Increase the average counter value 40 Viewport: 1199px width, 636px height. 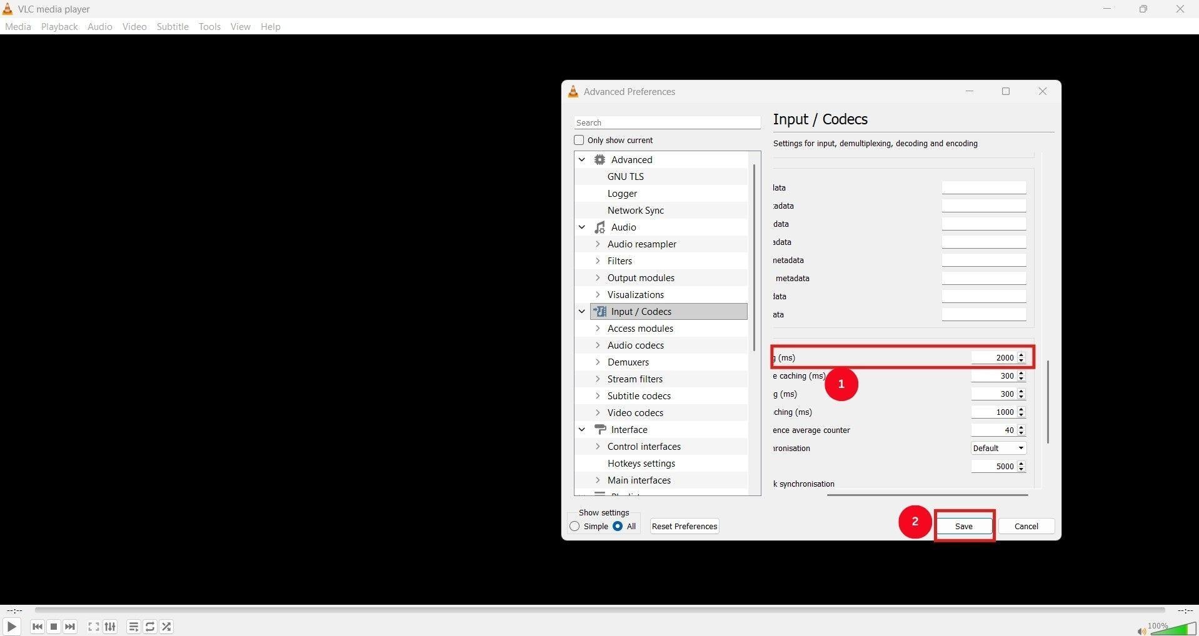1021,427
